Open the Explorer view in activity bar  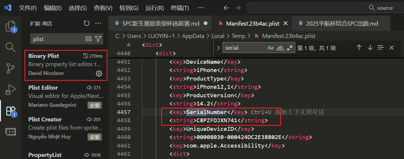click(11, 26)
